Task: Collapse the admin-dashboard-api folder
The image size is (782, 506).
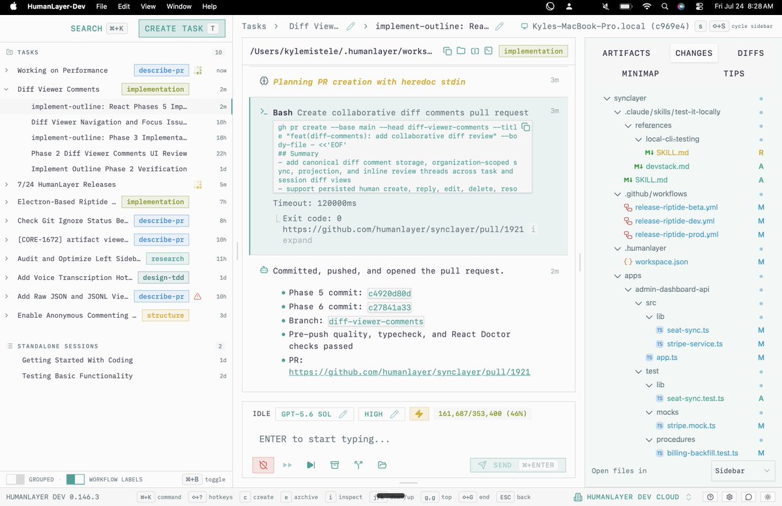Action: [x=628, y=289]
